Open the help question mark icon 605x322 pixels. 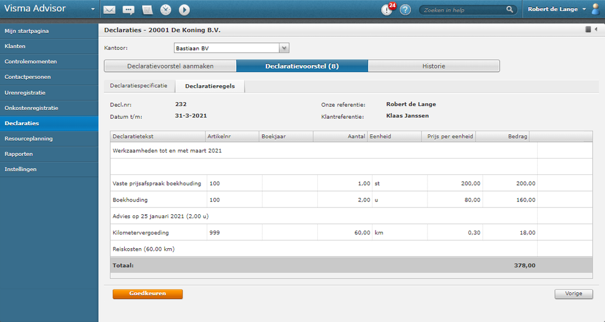405,10
